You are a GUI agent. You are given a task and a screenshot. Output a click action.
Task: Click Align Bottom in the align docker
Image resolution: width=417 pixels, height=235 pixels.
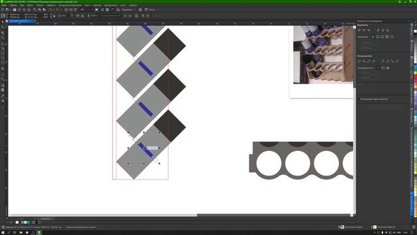(388, 30)
